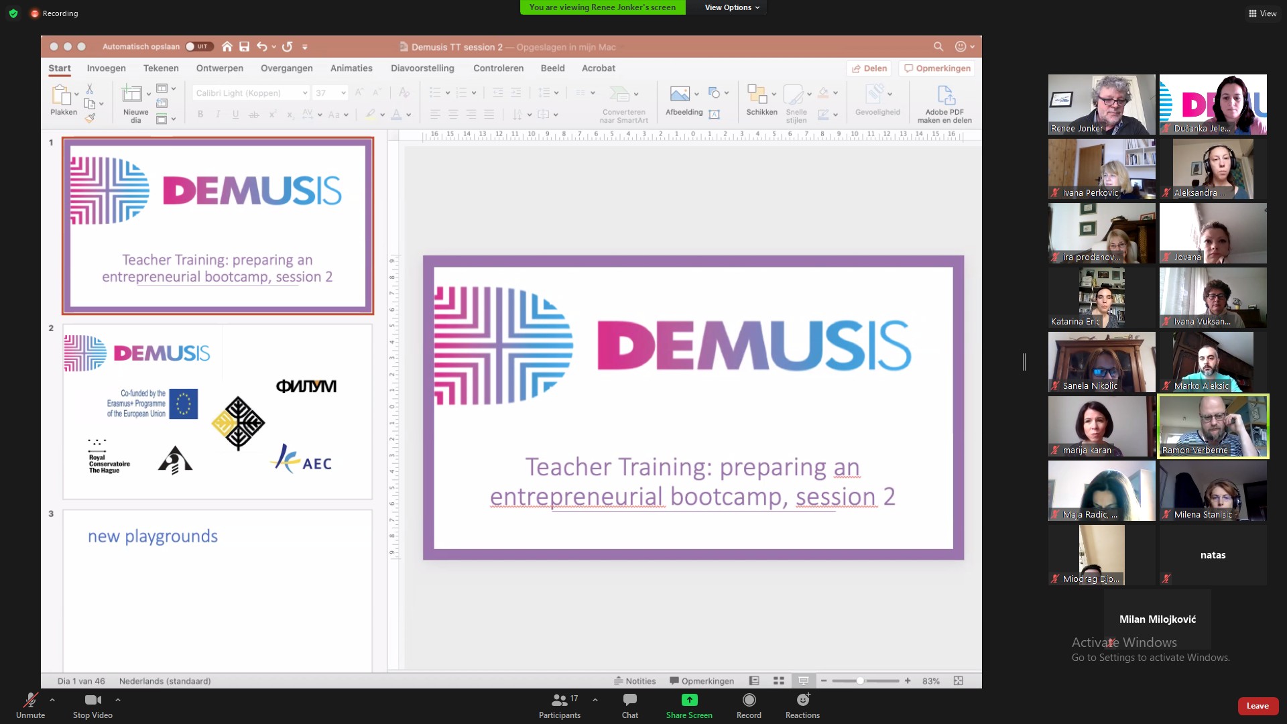Click the red Leave button
Screen dimensions: 1287x724
[1258, 705]
